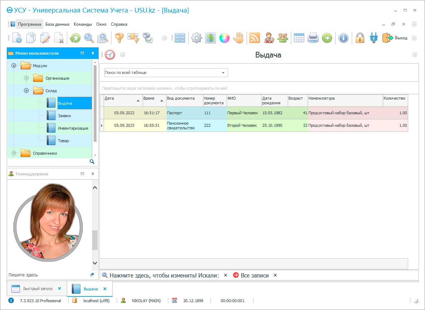
Task: Click the green map icon in toolbar
Action: point(211,38)
